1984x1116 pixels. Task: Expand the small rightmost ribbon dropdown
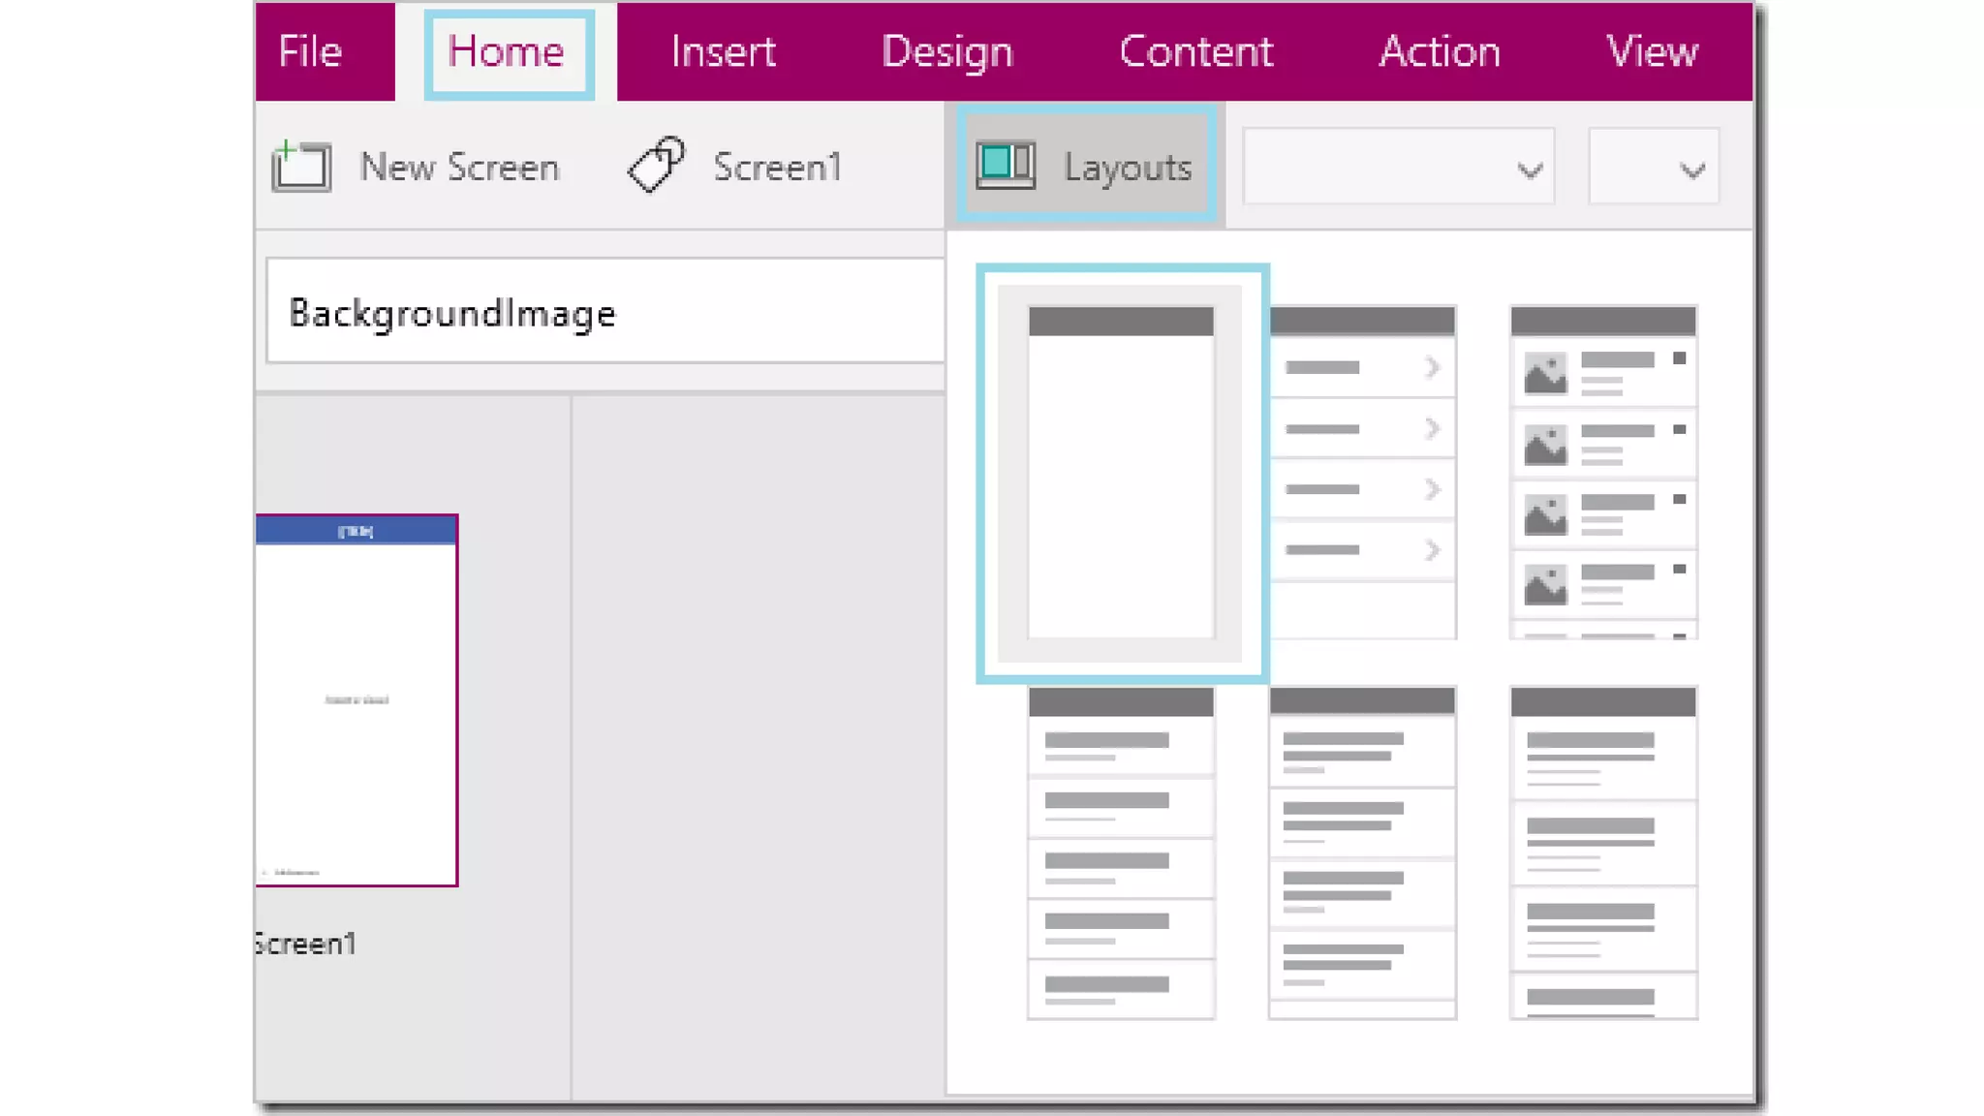click(x=1654, y=168)
